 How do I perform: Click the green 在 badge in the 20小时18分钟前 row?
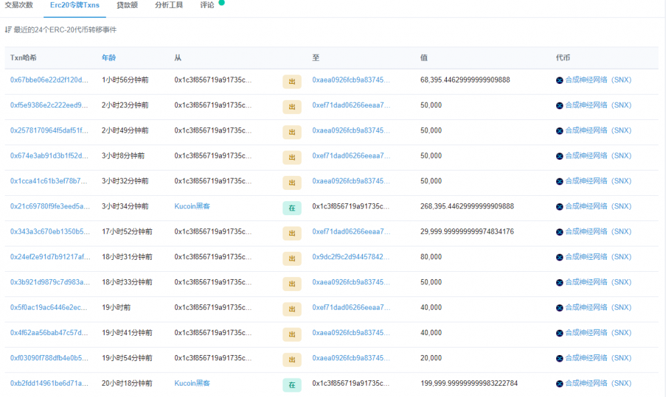pos(292,385)
